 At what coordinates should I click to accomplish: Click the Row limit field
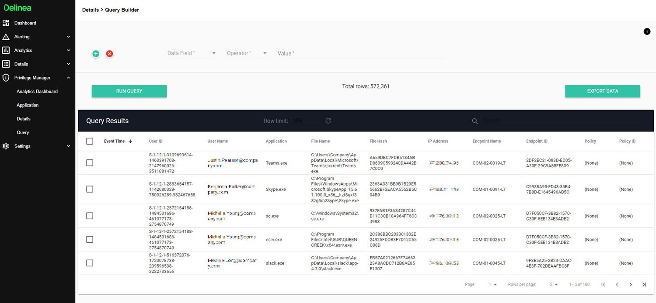tap(297, 121)
